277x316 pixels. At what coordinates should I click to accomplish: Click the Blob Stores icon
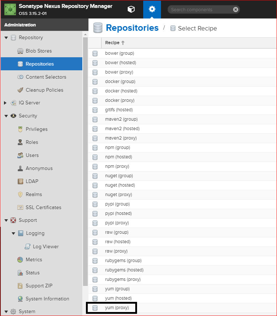click(x=20, y=51)
